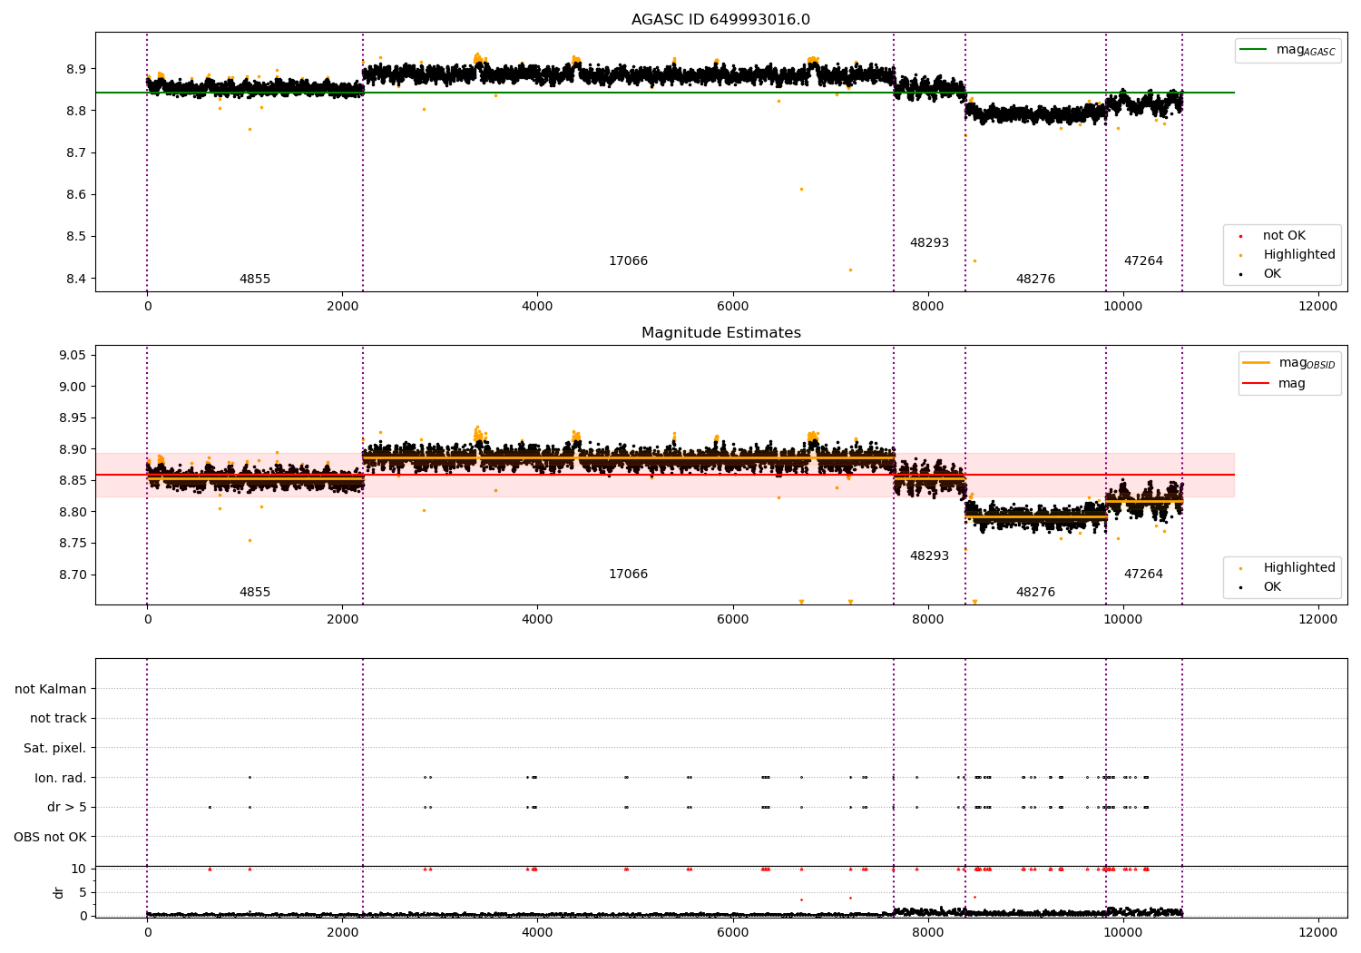Click the 'not Kalman' row label

click(x=51, y=689)
